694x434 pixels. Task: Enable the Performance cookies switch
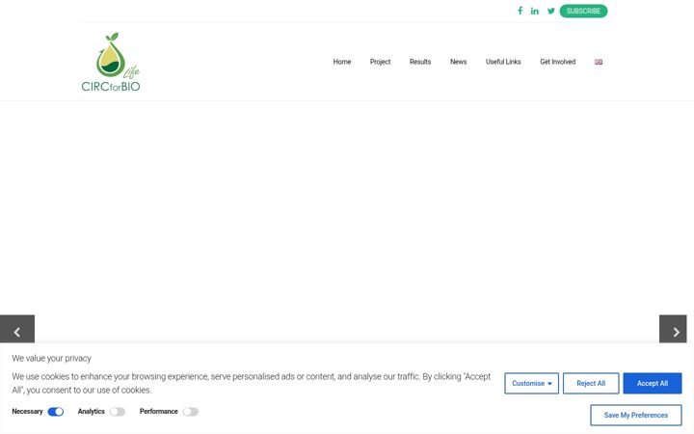click(190, 412)
